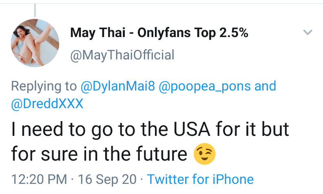This screenshot has height=194, width=323.
Task: Click the winking face emoji
Action: pyautogui.click(x=203, y=154)
